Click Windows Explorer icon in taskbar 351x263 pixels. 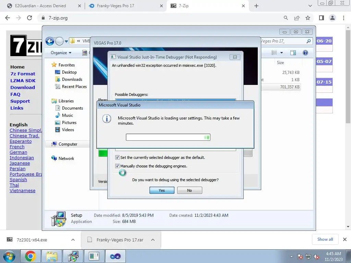(52, 256)
